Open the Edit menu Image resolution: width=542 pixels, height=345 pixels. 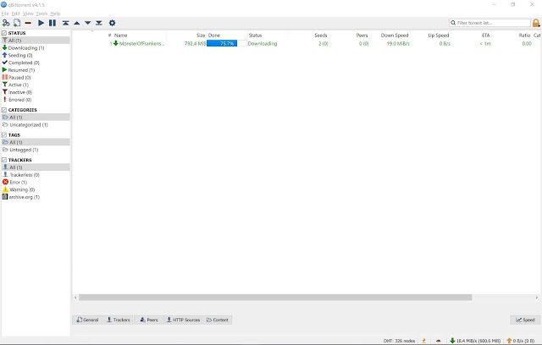[15, 14]
